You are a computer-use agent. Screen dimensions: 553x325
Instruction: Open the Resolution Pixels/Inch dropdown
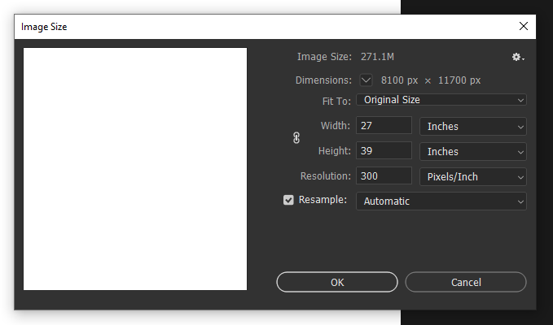click(473, 176)
